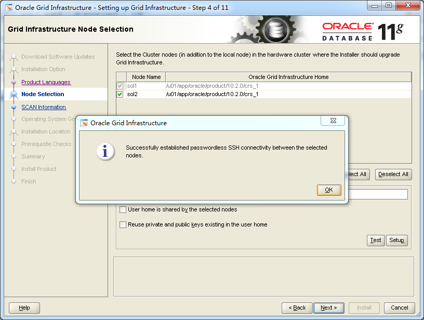Click the Download Software Updates step label
424x320 pixels.
click(58, 57)
